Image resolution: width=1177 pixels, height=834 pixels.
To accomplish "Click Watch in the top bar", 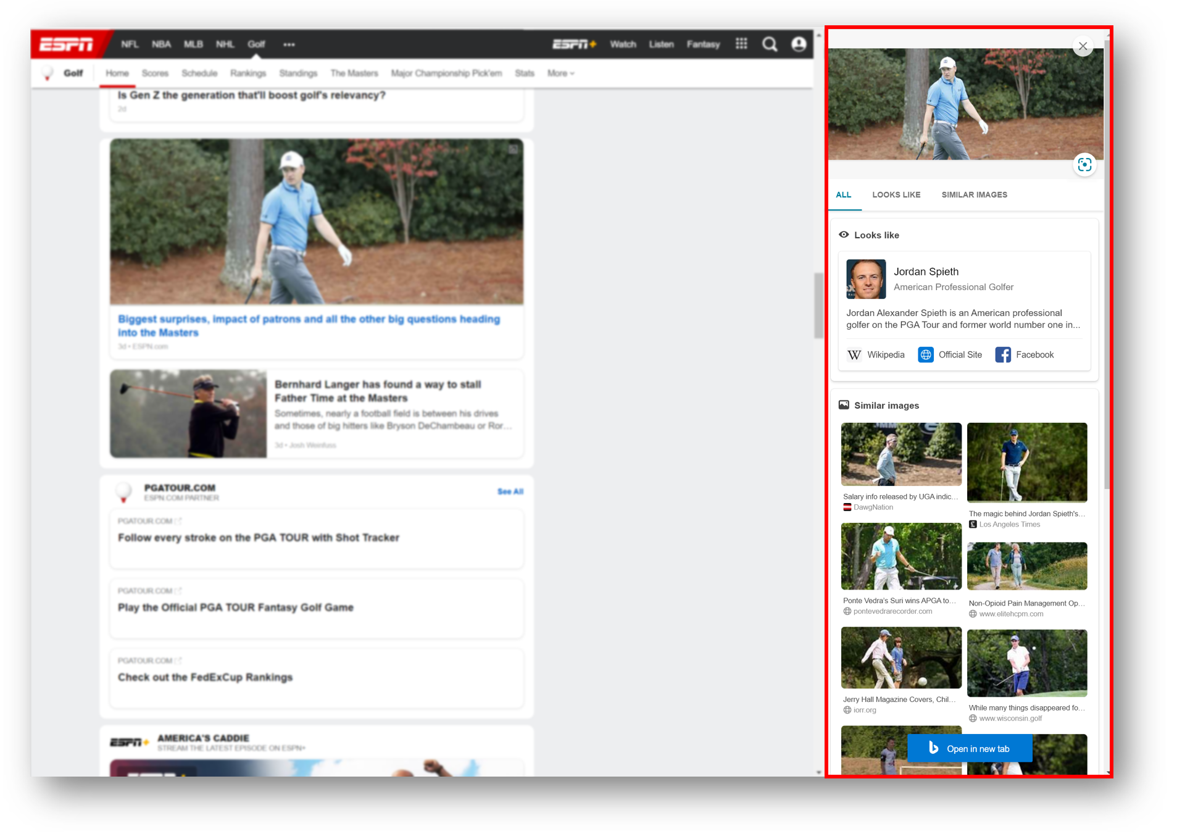I will coord(623,44).
